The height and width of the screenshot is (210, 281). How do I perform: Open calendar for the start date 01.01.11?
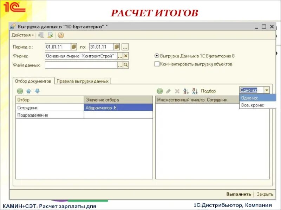pyautogui.click(x=74, y=47)
